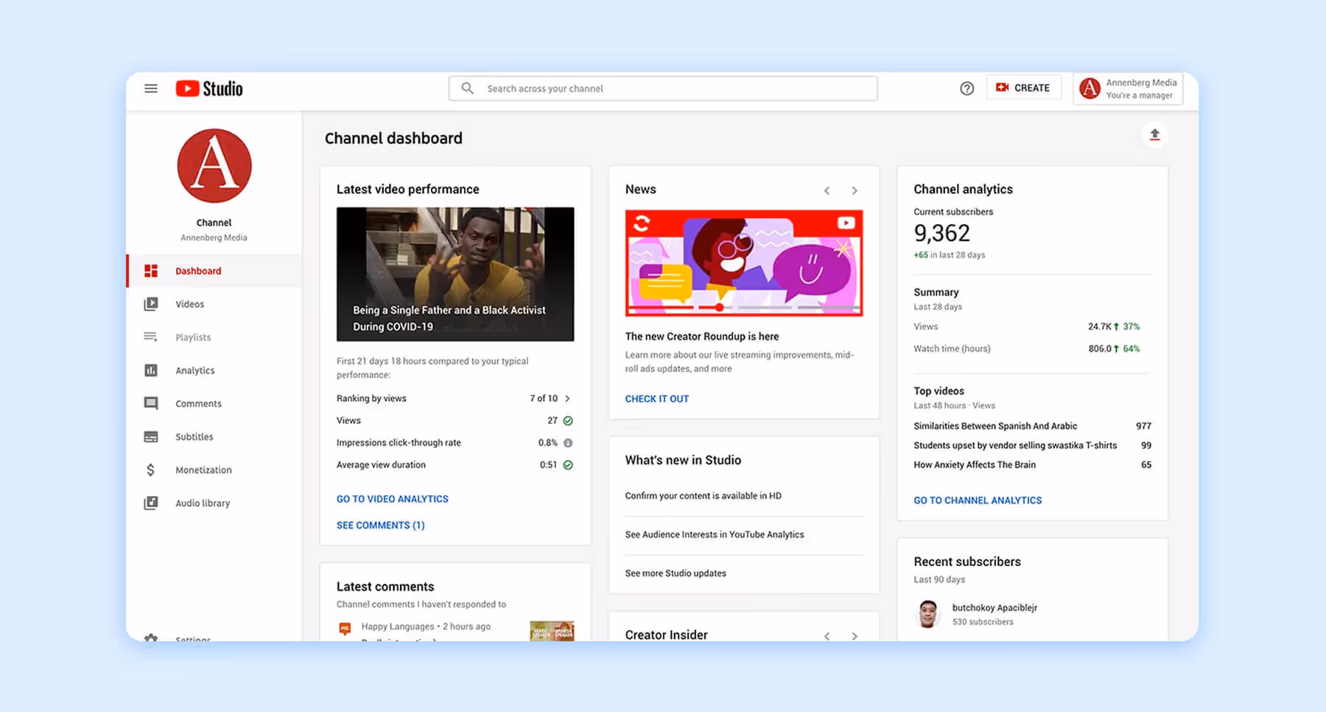
Task: Open the Analytics sidebar icon
Action: point(151,370)
